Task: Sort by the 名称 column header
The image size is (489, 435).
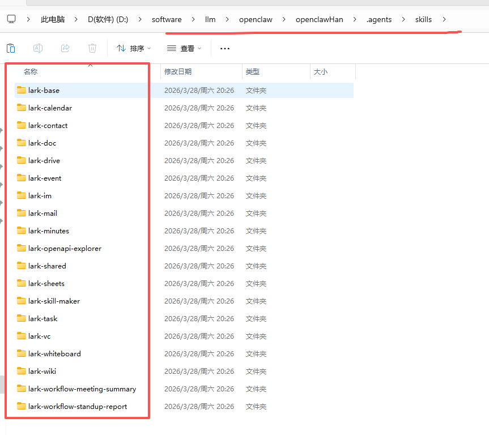Action: coord(31,72)
